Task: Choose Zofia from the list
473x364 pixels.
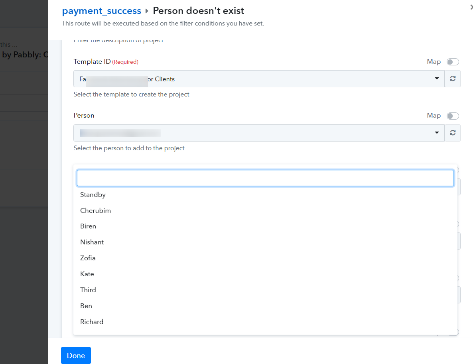Action: 88,258
